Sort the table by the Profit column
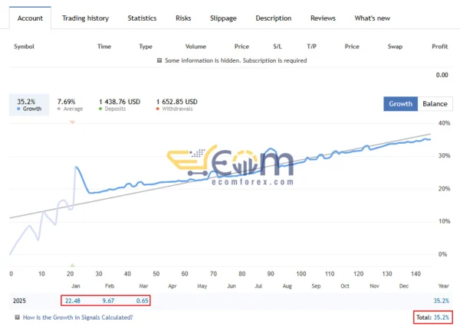460x329 pixels. (439, 47)
